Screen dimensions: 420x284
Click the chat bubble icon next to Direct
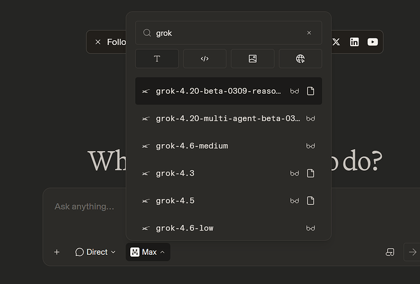click(x=80, y=252)
